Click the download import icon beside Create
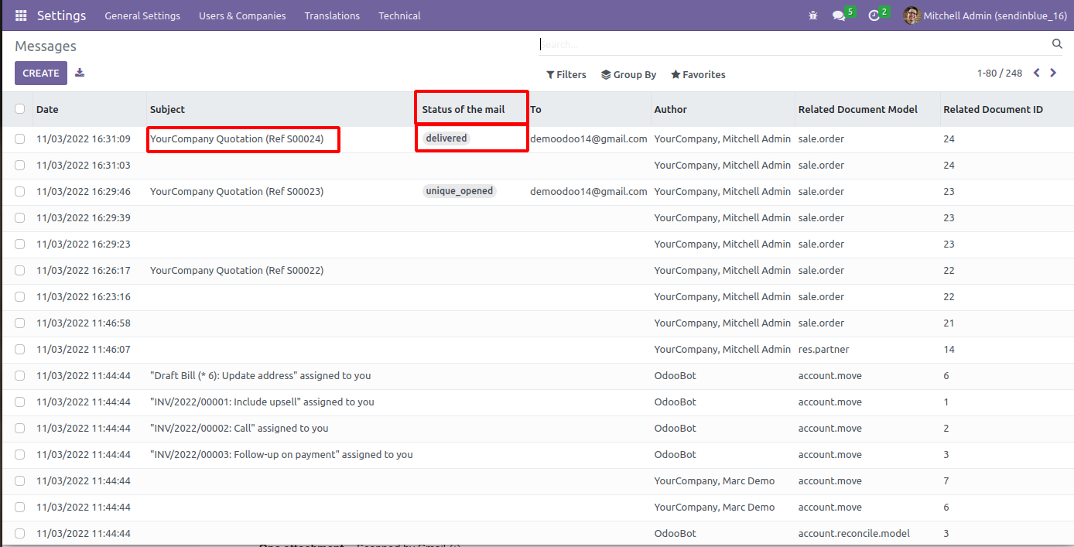Screen dimensions: 1074x547 (x=80, y=73)
